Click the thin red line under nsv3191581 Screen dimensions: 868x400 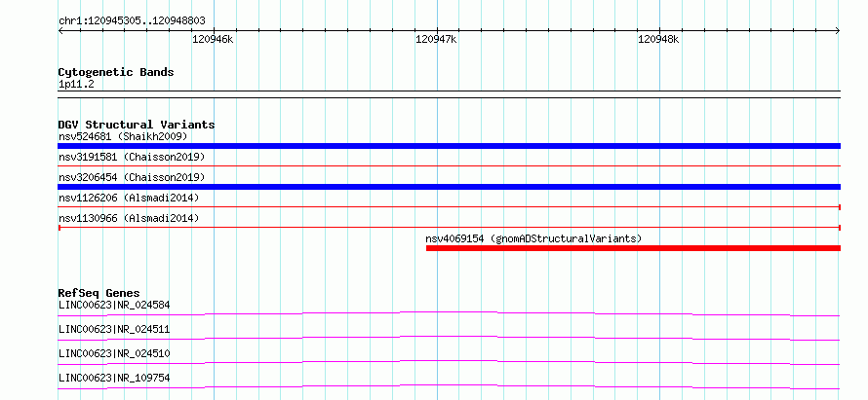(449, 165)
